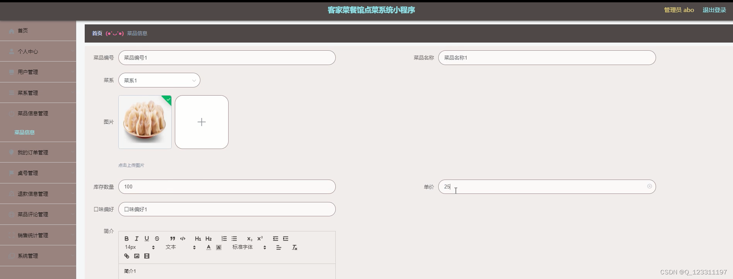This screenshot has height=279, width=733.
Task: Open the text alignment options
Action: pos(279,247)
